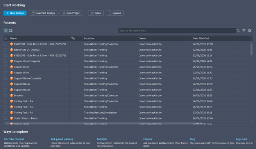Click date 26/06/2026 15:50

(203, 44)
